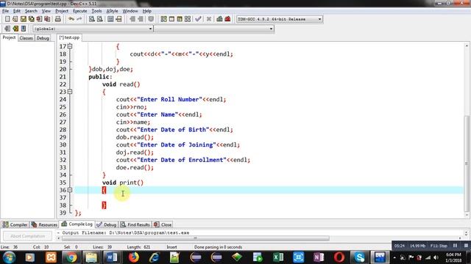Open the Compile Log bottom tab
Image resolution: width=471 pixels, height=264 pixels.
(77, 224)
